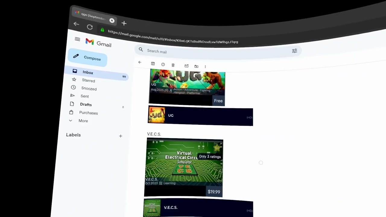Viewport: 386px width, 217px height.
Task: Click the Snoozed clock icon
Action: click(x=73, y=87)
